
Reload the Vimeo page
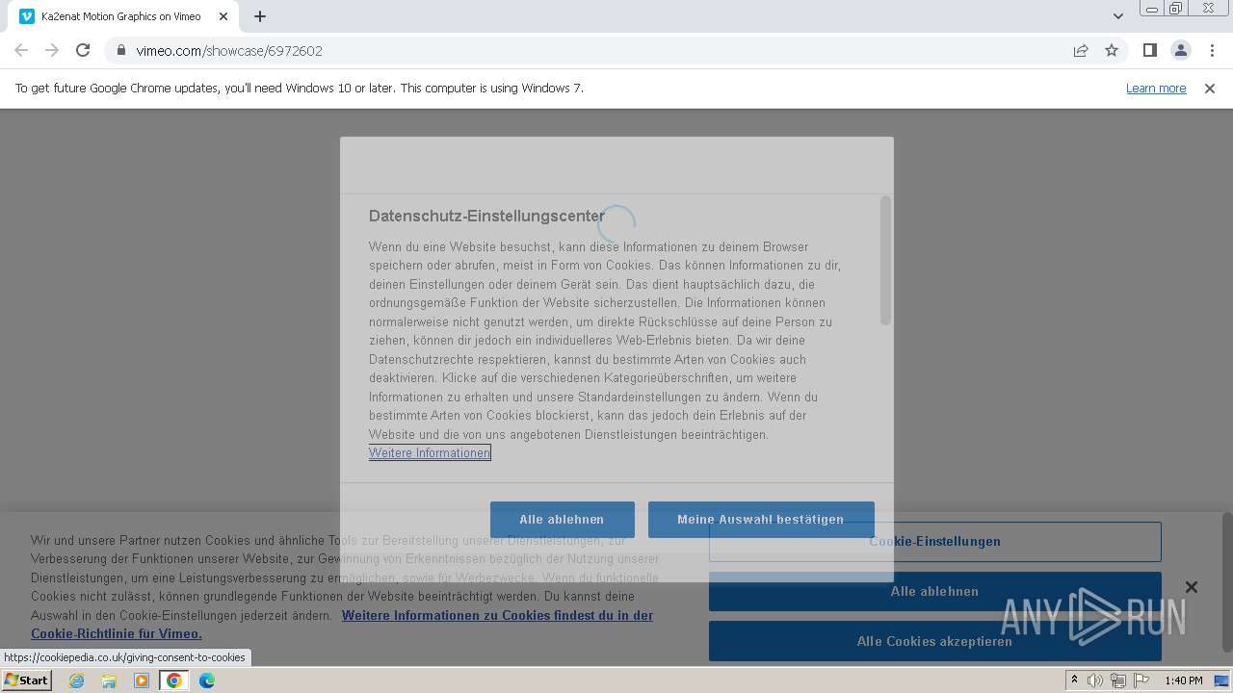tap(83, 50)
